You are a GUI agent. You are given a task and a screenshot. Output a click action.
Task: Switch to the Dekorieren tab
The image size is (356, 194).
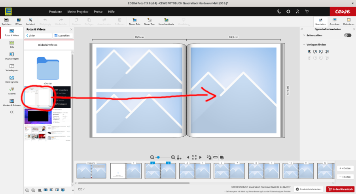(348, 22)
